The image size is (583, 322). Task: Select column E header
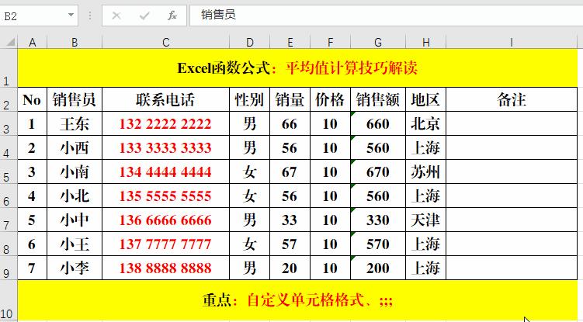pyautogui.click(x=290, y=43)
